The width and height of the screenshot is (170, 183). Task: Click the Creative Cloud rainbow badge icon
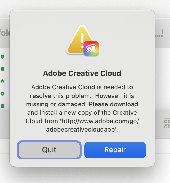tap(91, 48)
